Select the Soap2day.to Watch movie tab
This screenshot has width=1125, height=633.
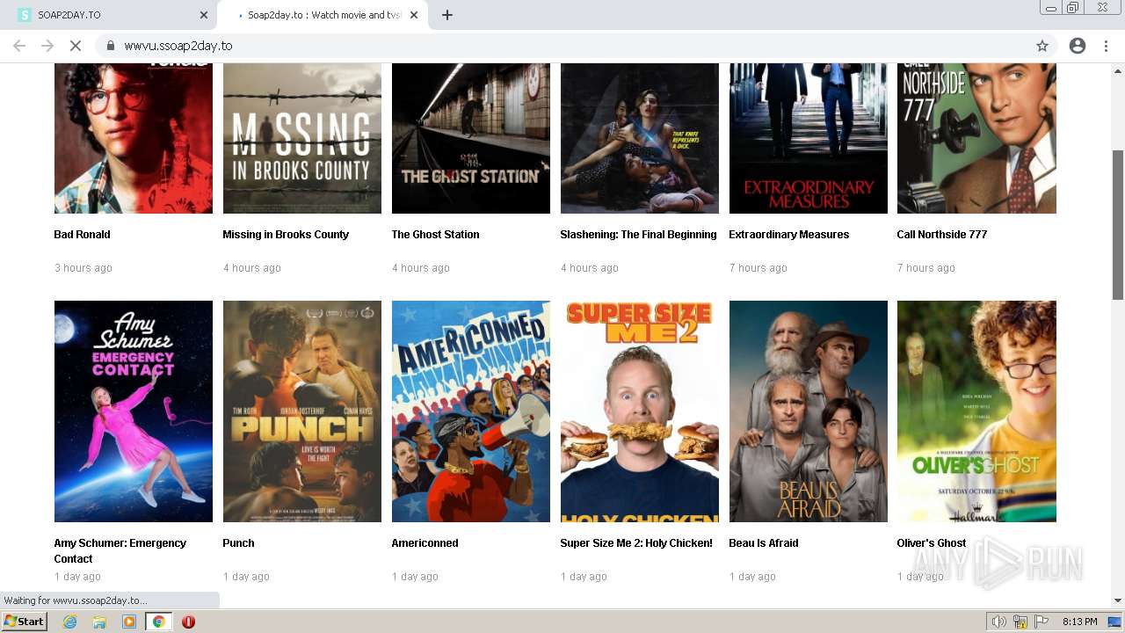322,15
